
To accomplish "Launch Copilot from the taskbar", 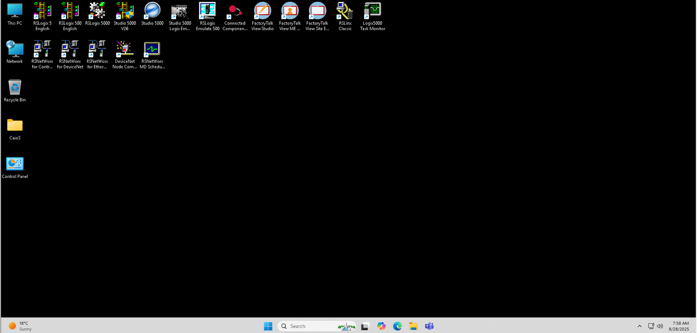I will pos(381,326).
